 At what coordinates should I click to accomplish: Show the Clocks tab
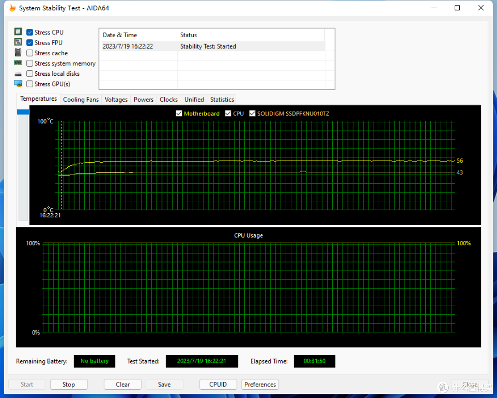pos(168,99)
